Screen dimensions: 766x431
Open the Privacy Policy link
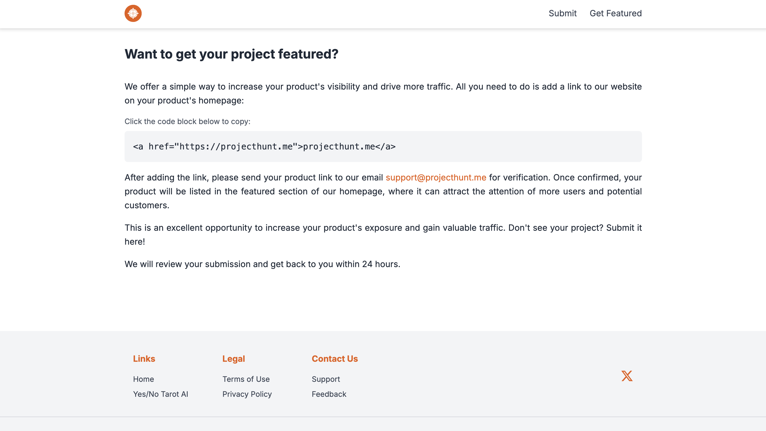pos(247,394)
